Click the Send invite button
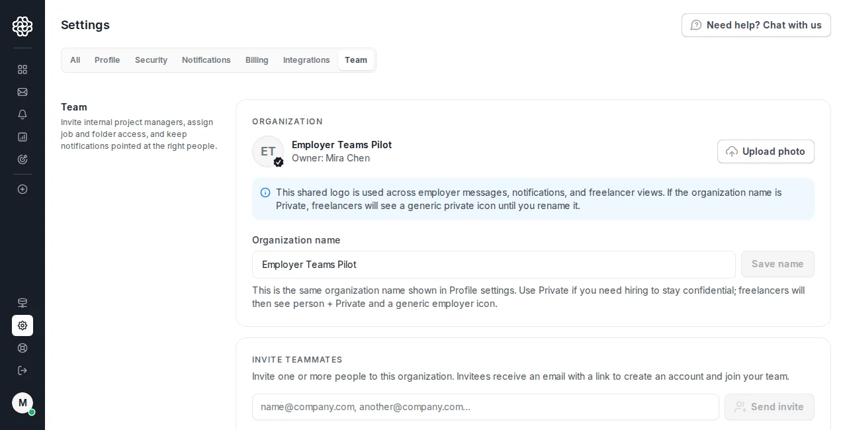Image resolution: width=847 pixels, height=430 pixels. pyautogui.click(x=770, y=407)
